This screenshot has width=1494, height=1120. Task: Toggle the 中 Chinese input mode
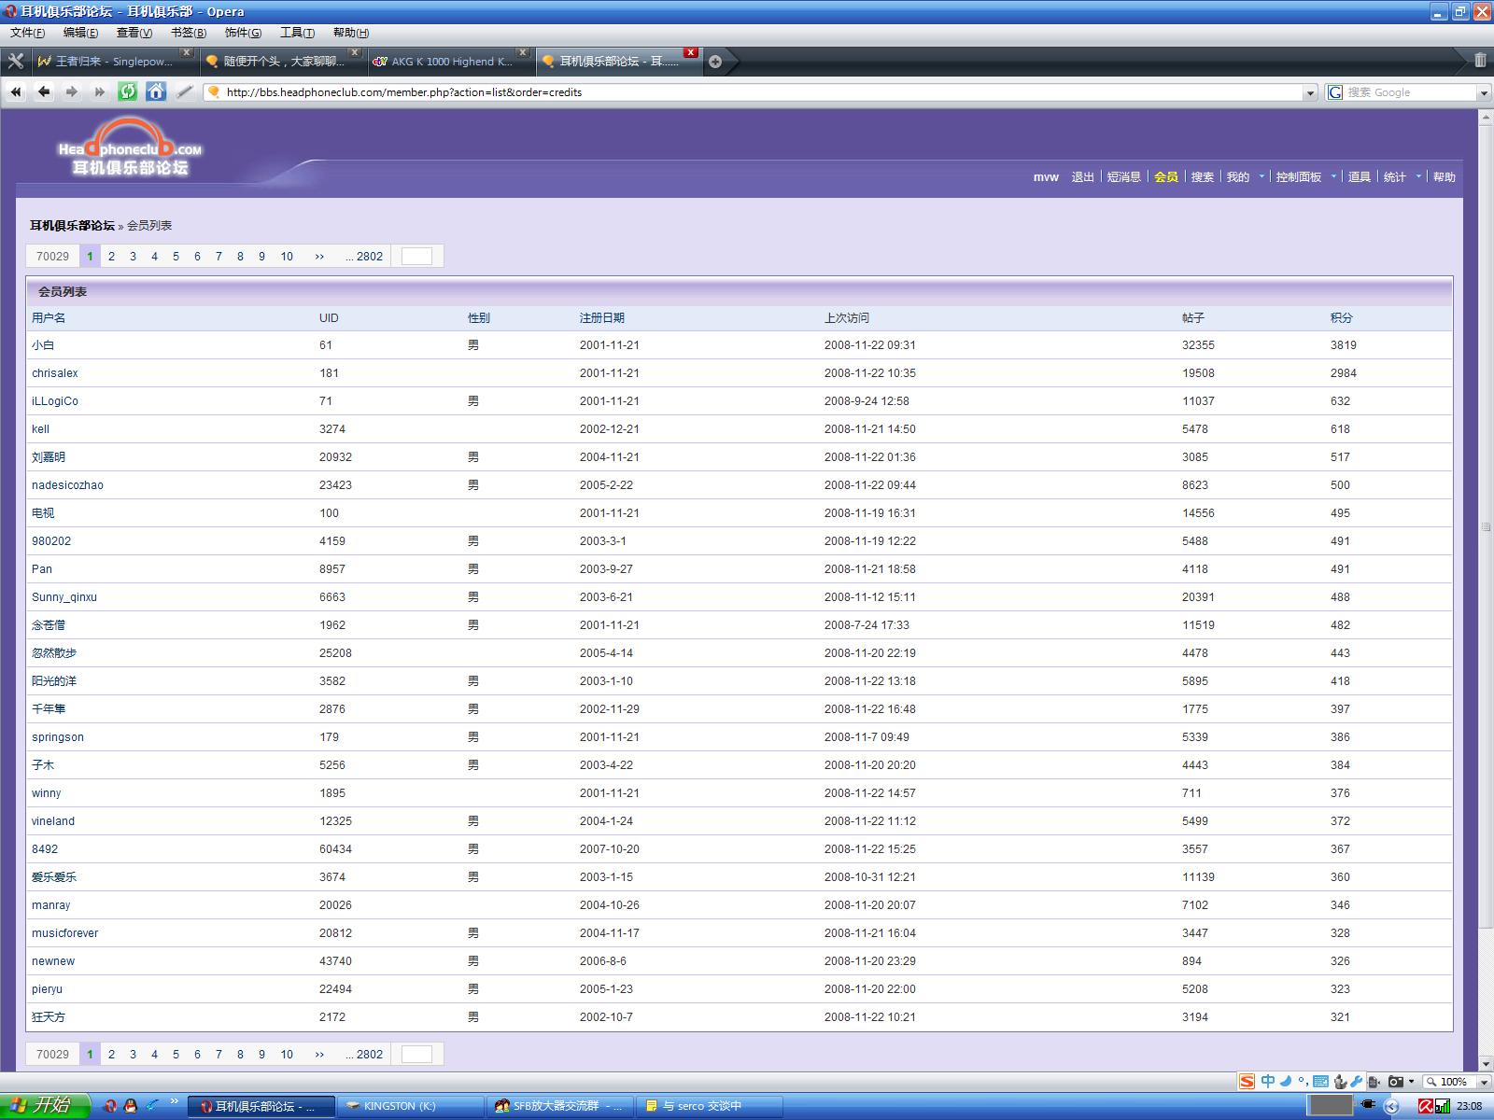(1267, 1081)
